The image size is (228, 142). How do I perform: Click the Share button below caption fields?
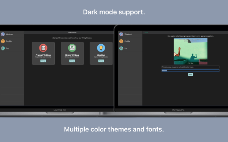point(190,74)
